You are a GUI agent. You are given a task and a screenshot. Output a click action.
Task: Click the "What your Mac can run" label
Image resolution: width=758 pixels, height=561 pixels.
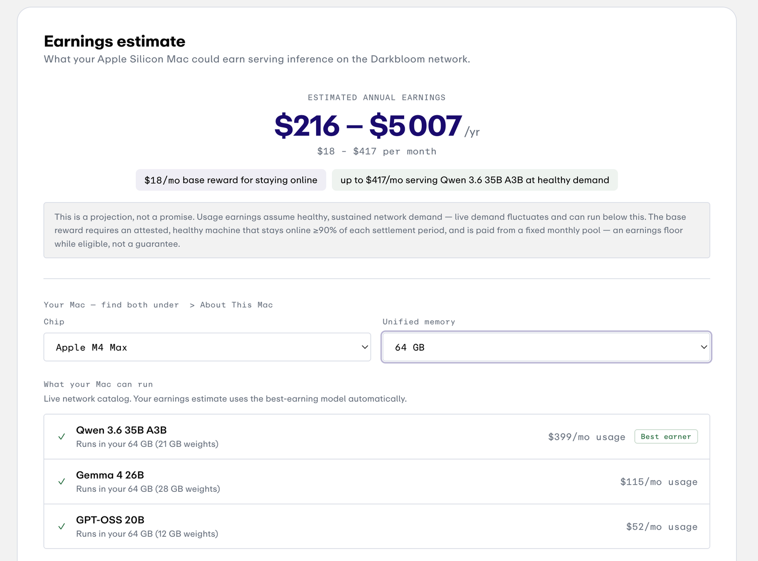(x=98, y=384)
